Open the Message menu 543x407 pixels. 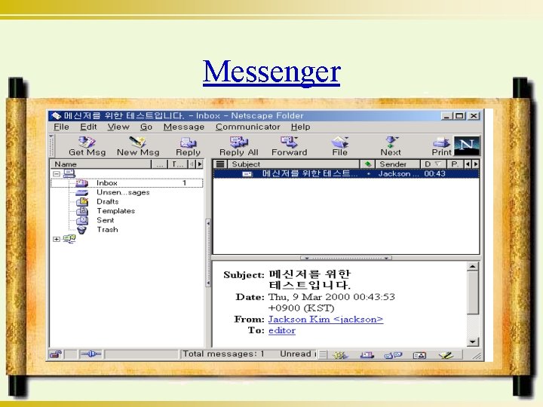click(x=183, y=127)
